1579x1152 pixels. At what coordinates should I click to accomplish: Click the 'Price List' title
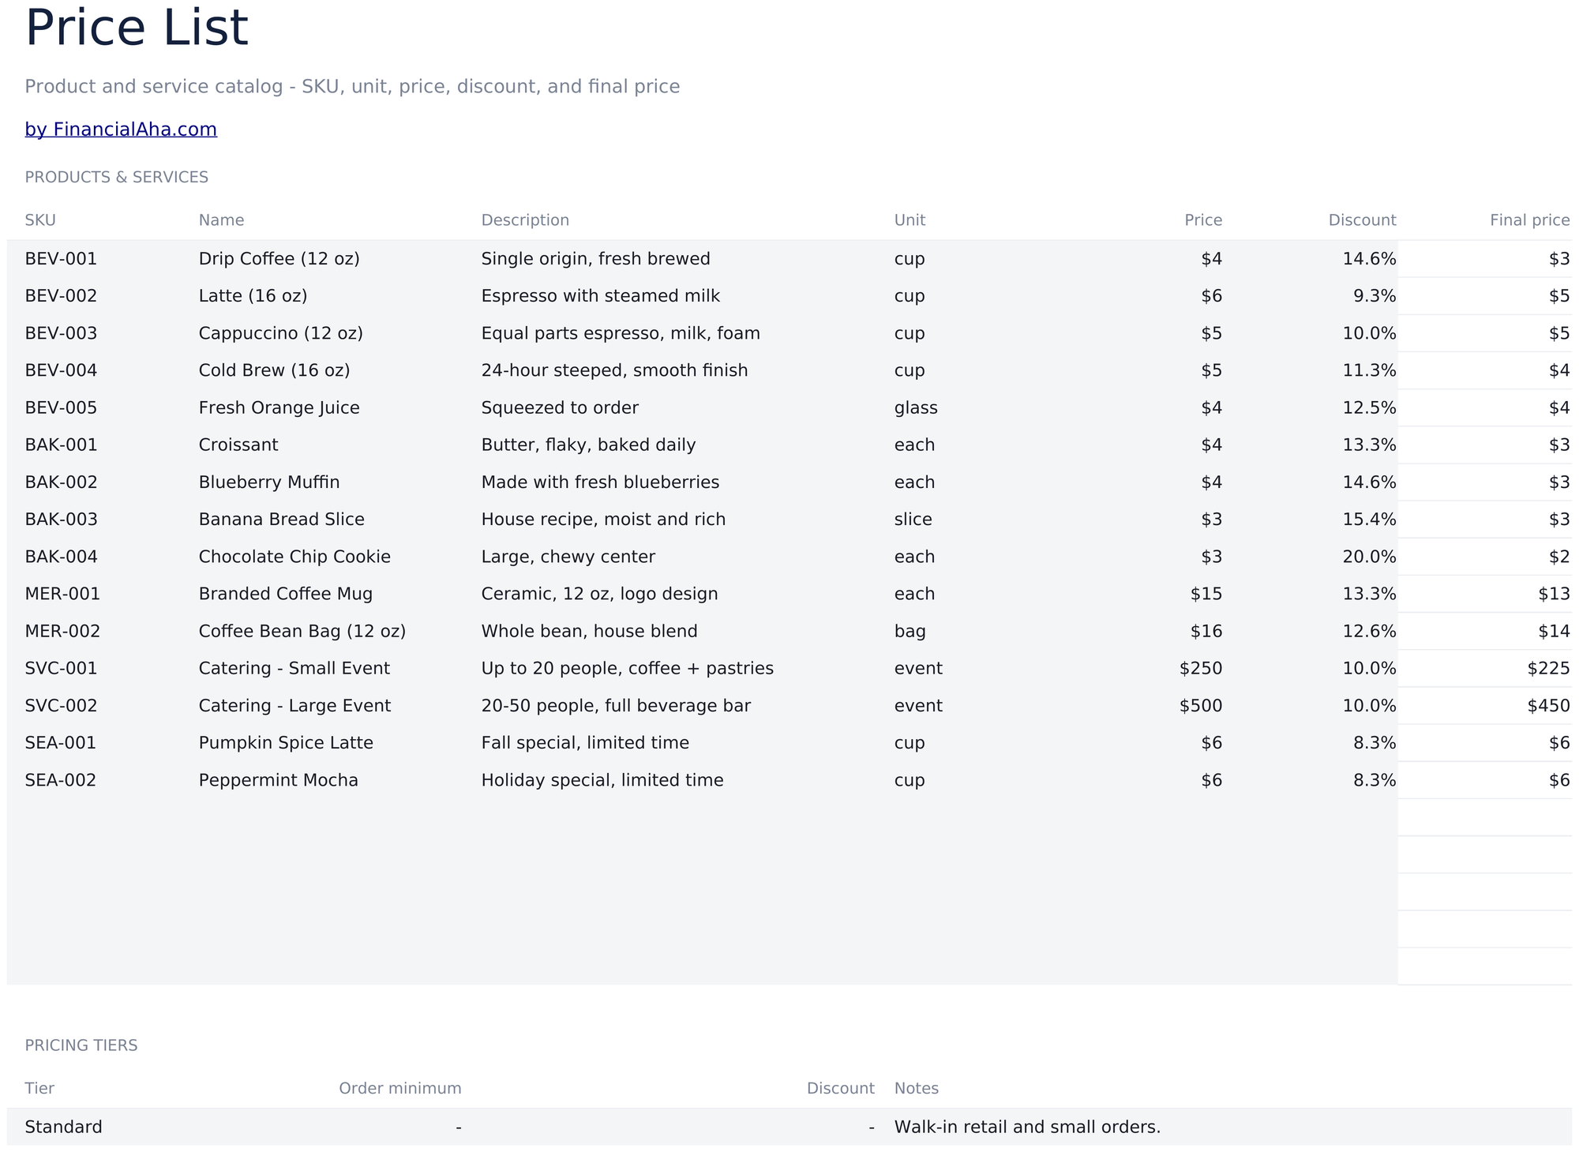[137, 28]
